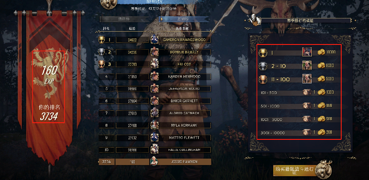Select the Nyla Hermann leaderboard row
The width and height of the screenshot is (369, 180).
click(155, 125)
